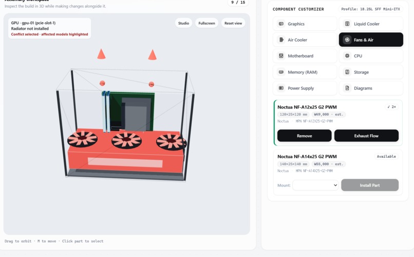
Task: Switch to the Graphics tab
Action: click(x=305, y=24)
